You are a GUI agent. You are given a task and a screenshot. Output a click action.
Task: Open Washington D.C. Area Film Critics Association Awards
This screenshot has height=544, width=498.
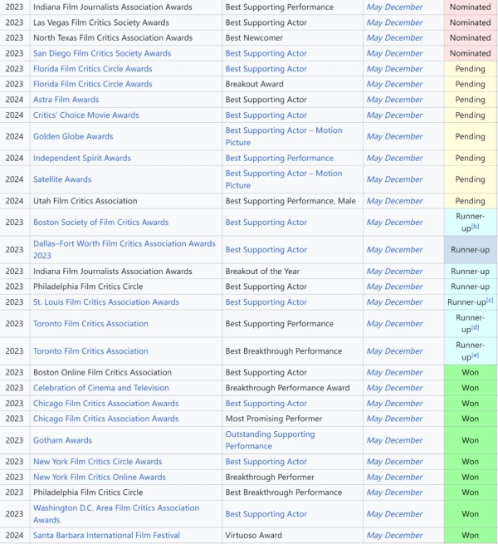point(116,514)
